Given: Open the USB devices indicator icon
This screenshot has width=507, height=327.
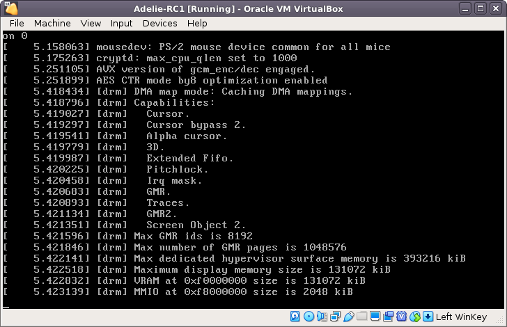Looking at the screenshot, I should click(x=348, y=317).
